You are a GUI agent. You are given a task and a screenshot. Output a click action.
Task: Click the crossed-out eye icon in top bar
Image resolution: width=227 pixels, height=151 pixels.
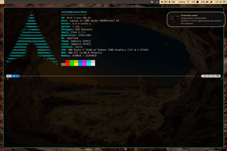[x=152, y=2]
